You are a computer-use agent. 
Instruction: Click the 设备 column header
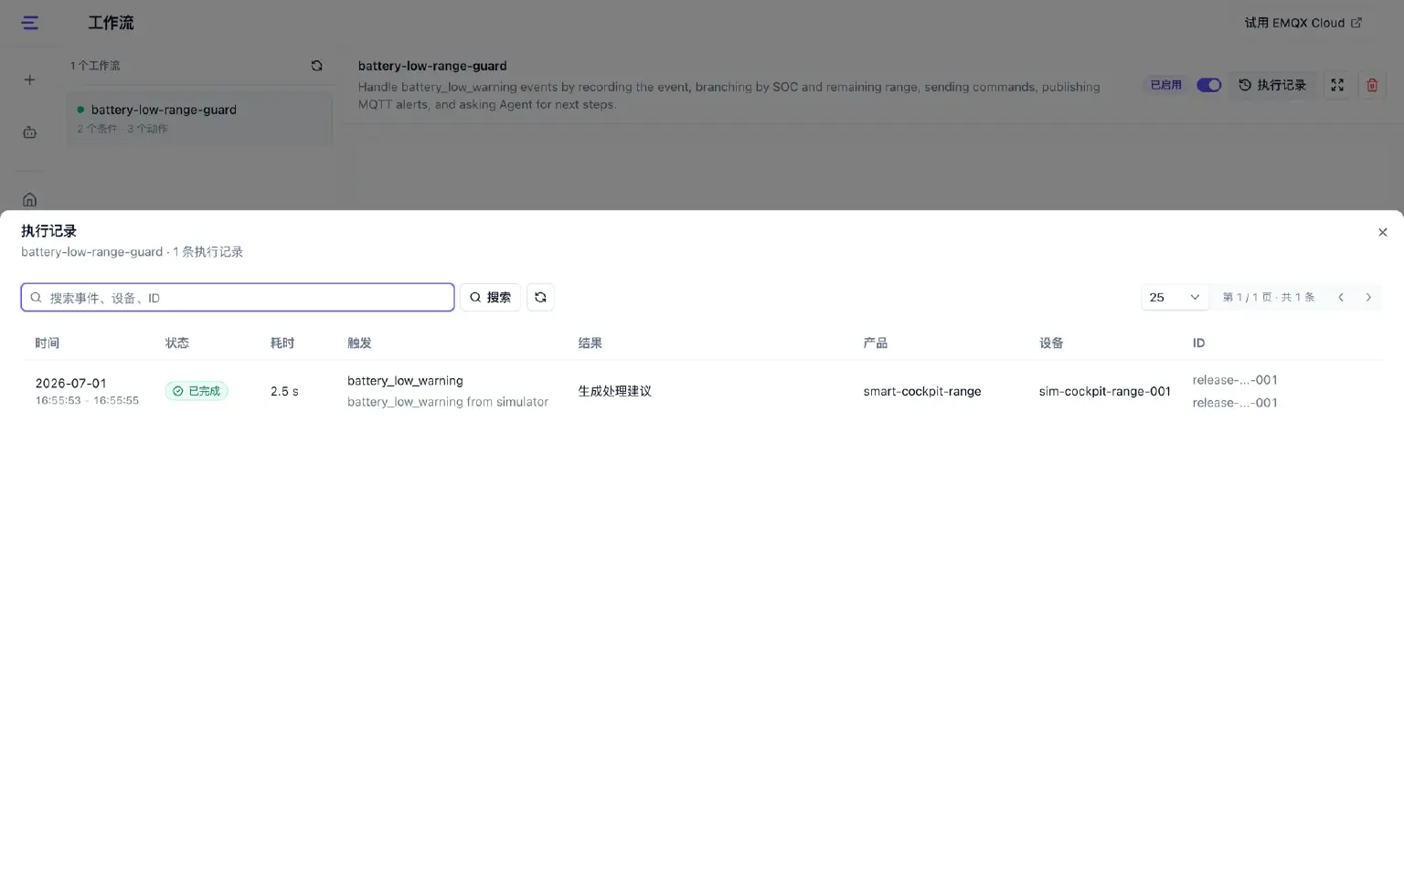tap(1051, 343)
